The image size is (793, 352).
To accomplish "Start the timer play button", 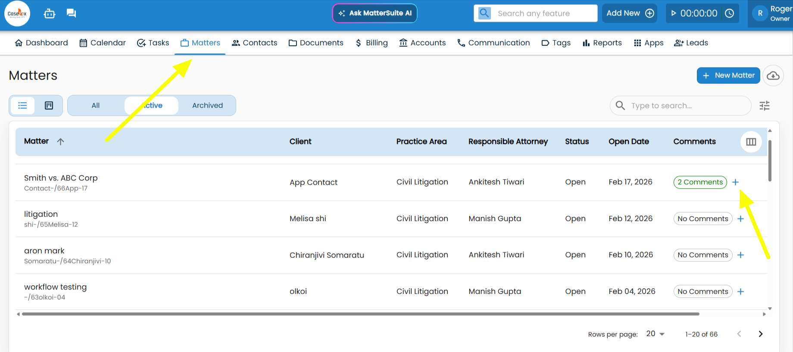I will [x=674, y=13].
